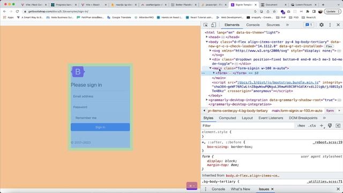This screenshot has width=343, height=193.
Task: Expand the grammarly-desktop-integration node
Action: tap(207, 100)
